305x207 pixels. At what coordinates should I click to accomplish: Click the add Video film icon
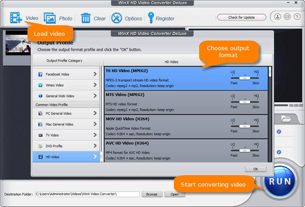click(16, 18)
